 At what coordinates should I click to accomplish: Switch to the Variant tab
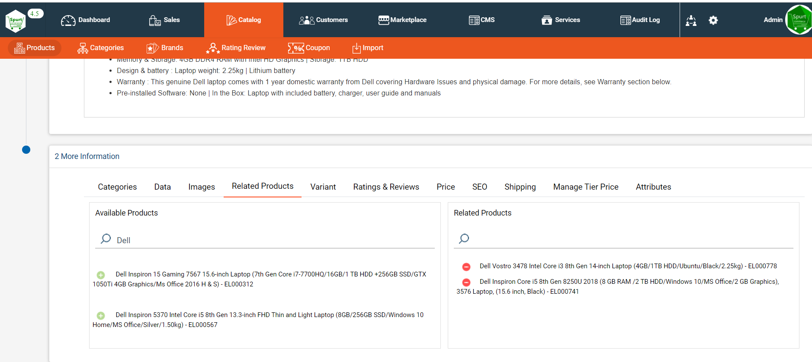[x=323, y=187]
